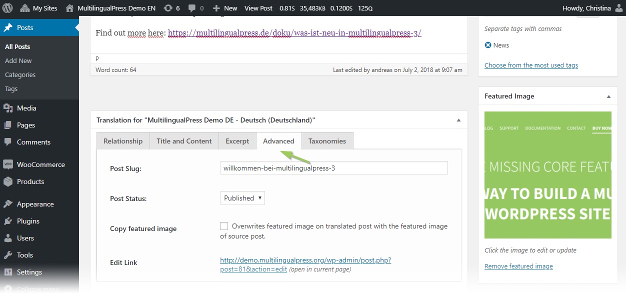The width and height of the screenshot is (626, 296).
Task: Open the Post Status dropdown
Action: click(x=242, y=198)
